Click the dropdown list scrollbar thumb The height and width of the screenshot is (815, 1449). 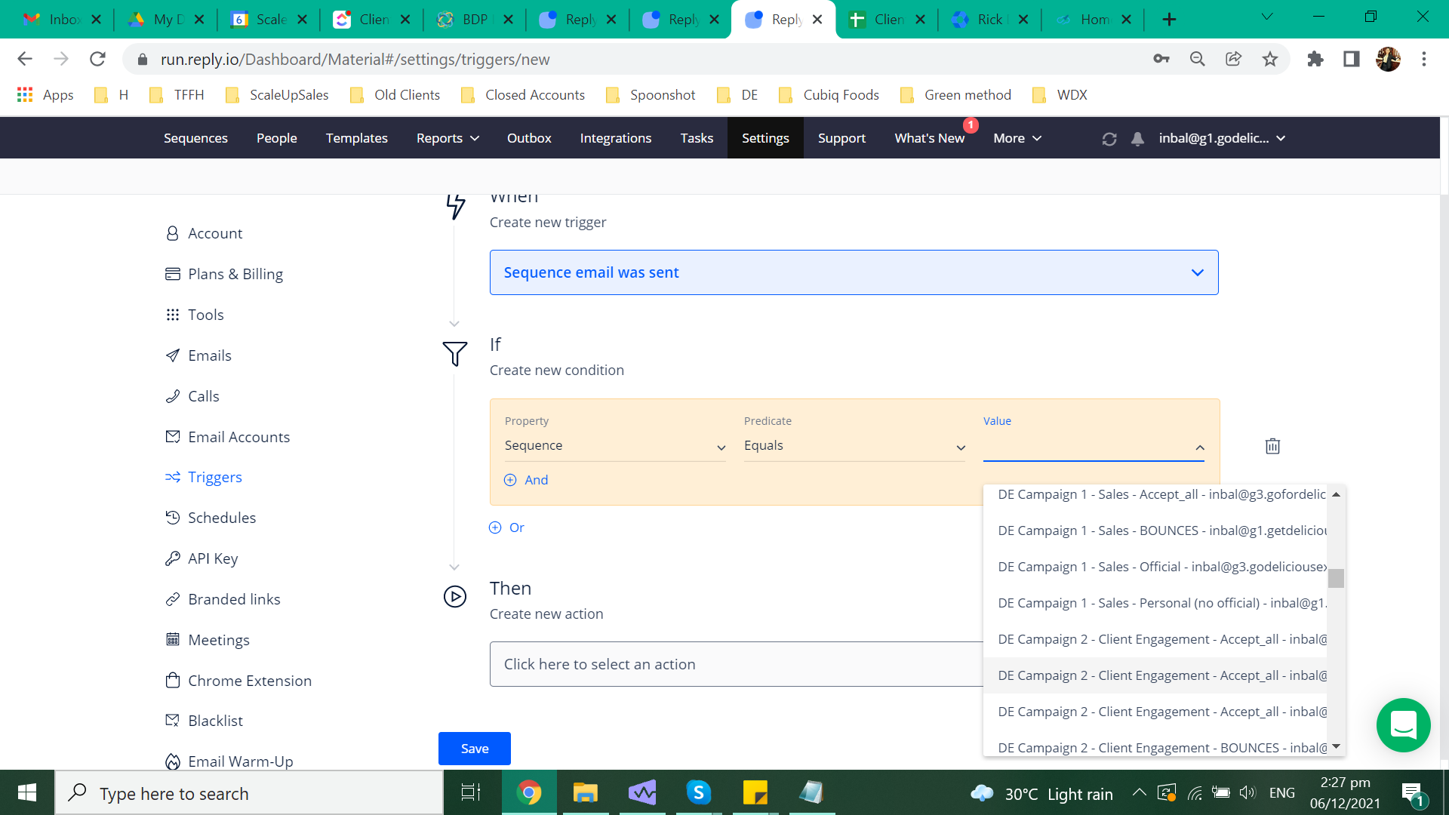[1336, 578]
